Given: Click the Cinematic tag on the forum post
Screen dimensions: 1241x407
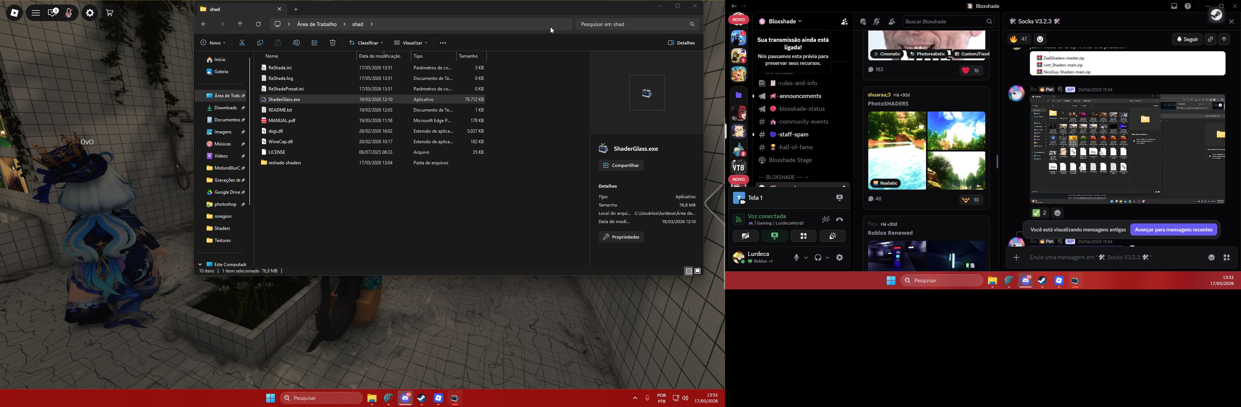Looking at the screenshot, I should pyautogui.click(x=888, y=54).
